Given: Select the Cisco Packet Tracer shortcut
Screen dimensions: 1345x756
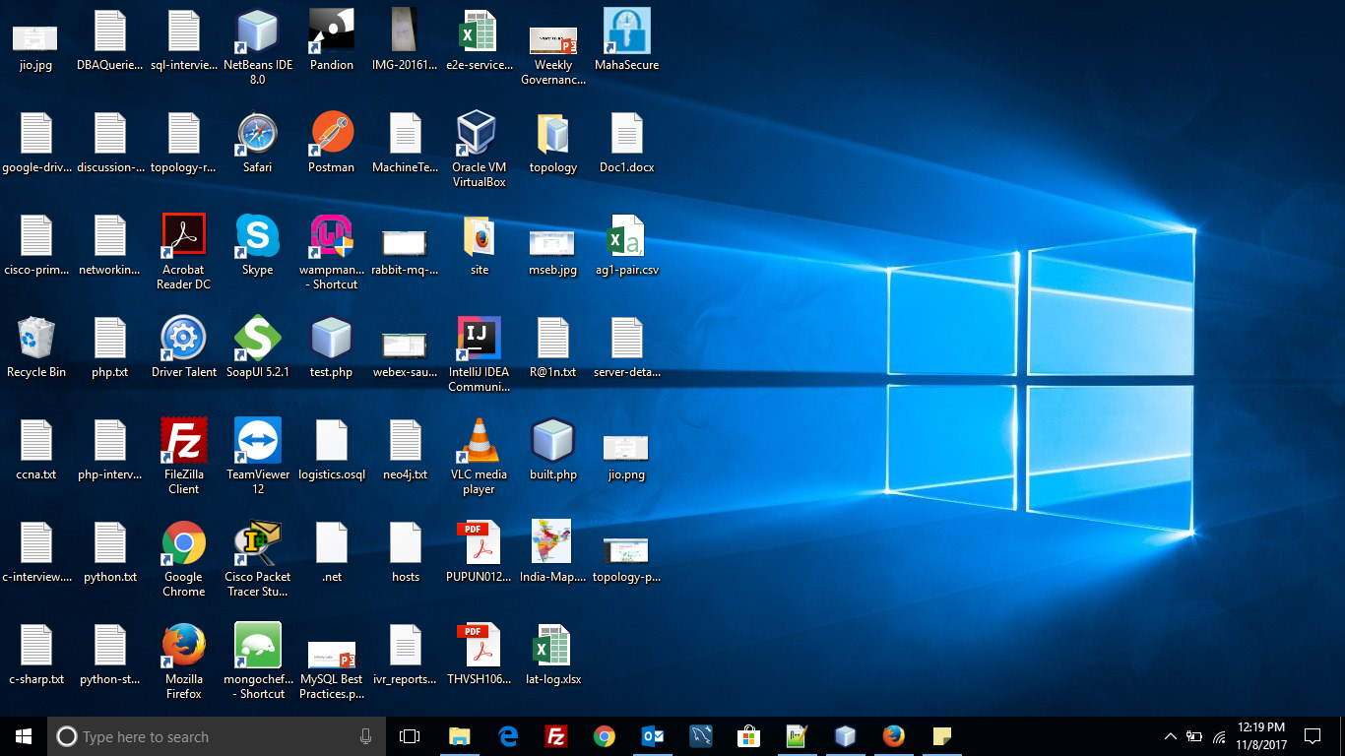Looking at the screenshot, I should point(257,544).
